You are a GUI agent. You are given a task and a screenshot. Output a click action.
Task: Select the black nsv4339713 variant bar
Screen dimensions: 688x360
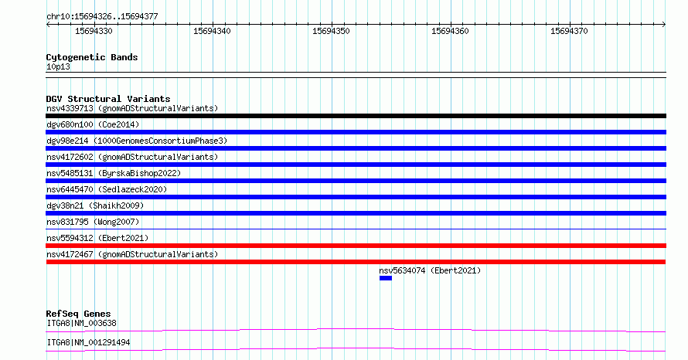point(356,116)
